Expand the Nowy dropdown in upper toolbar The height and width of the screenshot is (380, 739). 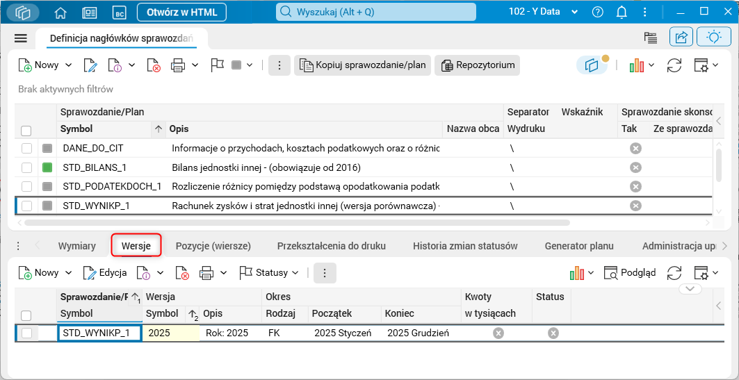point(68,65)
